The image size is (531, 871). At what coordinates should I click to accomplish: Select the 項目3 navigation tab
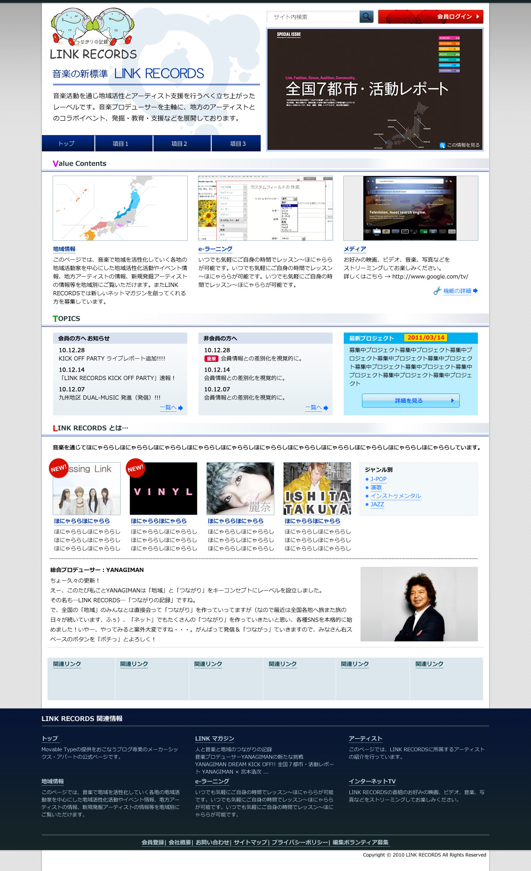pos(236,143)
